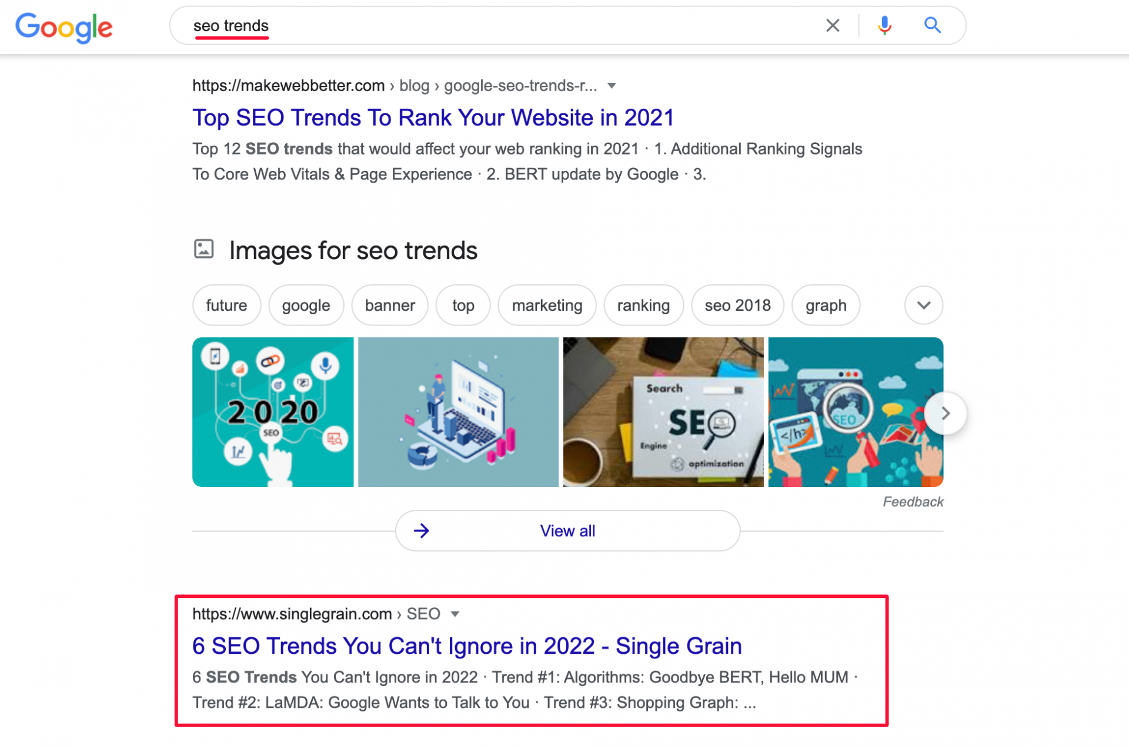Open the isometric laptop analytics thumbnail
The height and width of the screenshot is (746, 1129).
pyautogui.click(x=458, y=412)
